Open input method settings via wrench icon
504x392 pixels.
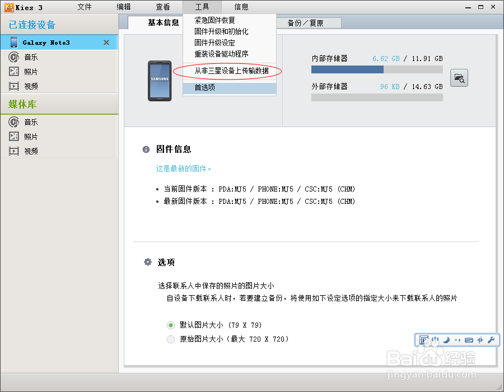(x=491, y=340)
